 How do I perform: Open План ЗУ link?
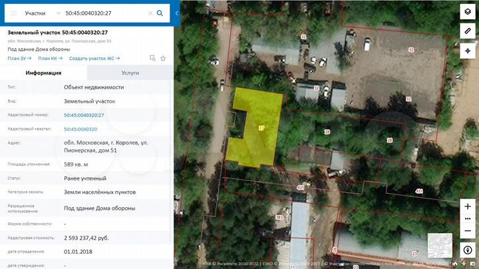[19, 58]
